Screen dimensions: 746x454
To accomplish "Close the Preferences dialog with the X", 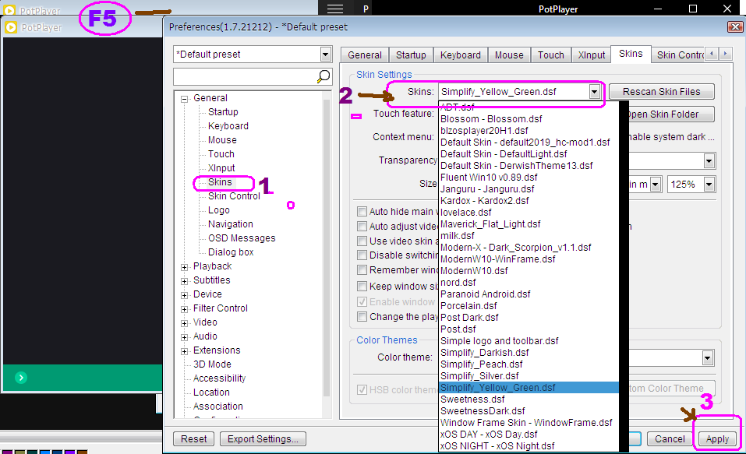I will [x=736, y=27].
